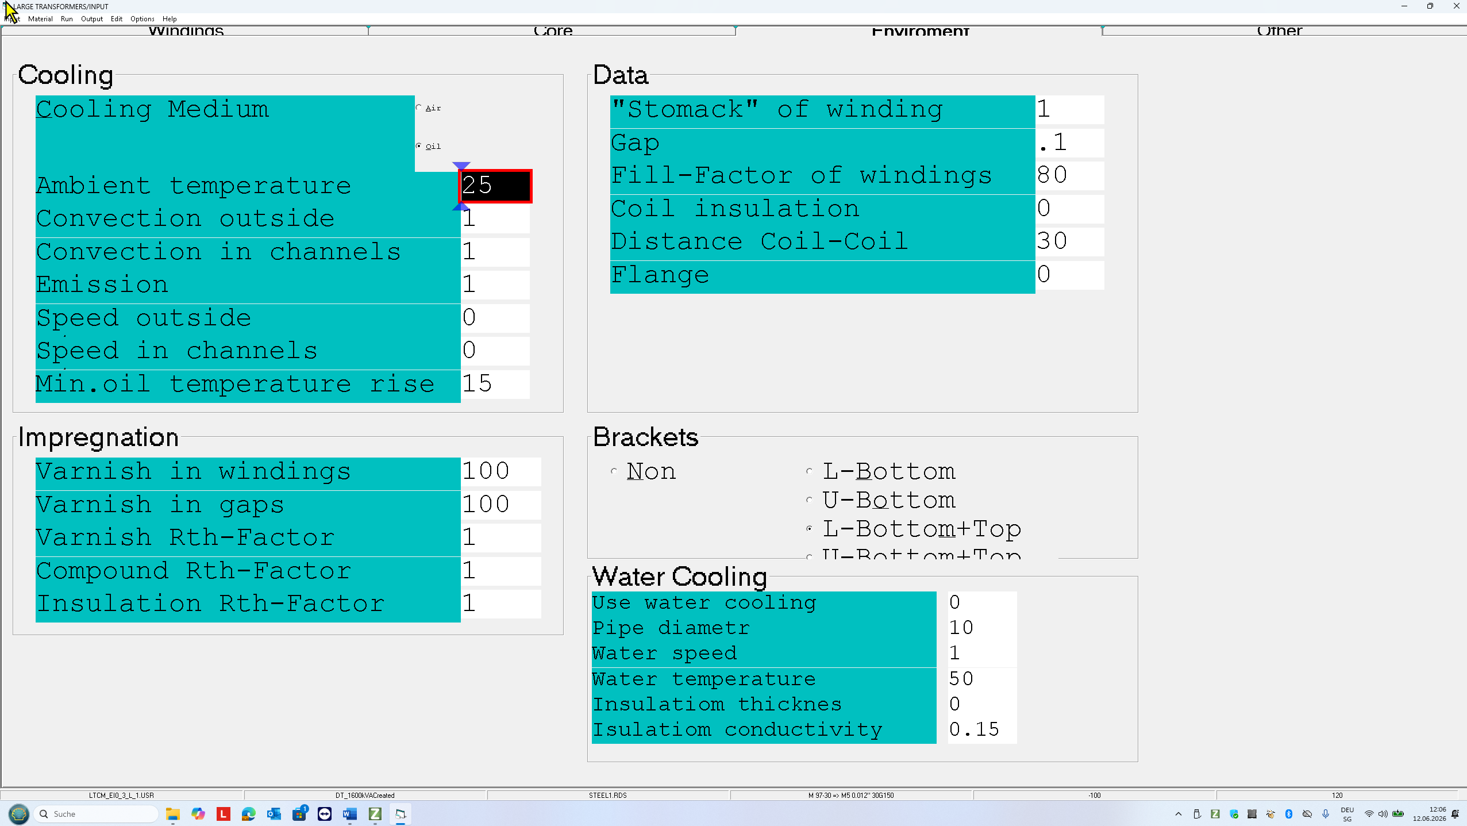This screenshot has width=1467, height=826.
Task: Open File Explorer from the taskbar
Action: (173, 814)
